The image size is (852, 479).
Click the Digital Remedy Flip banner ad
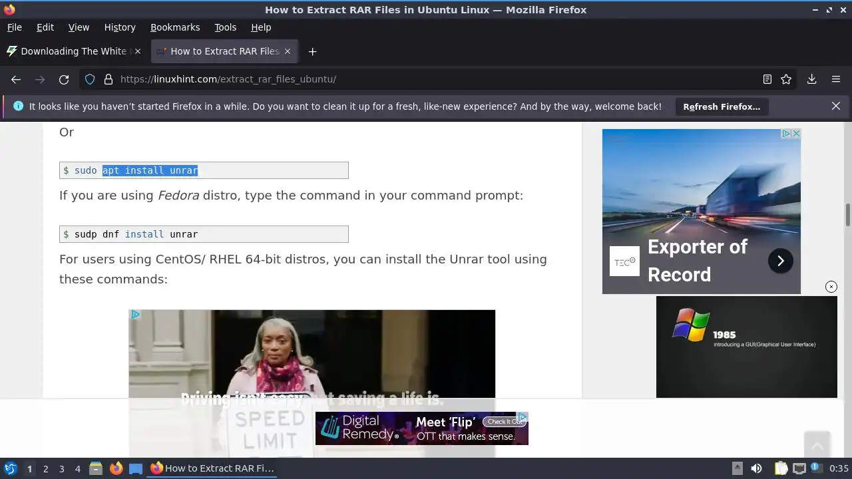[x=422, y=428]
